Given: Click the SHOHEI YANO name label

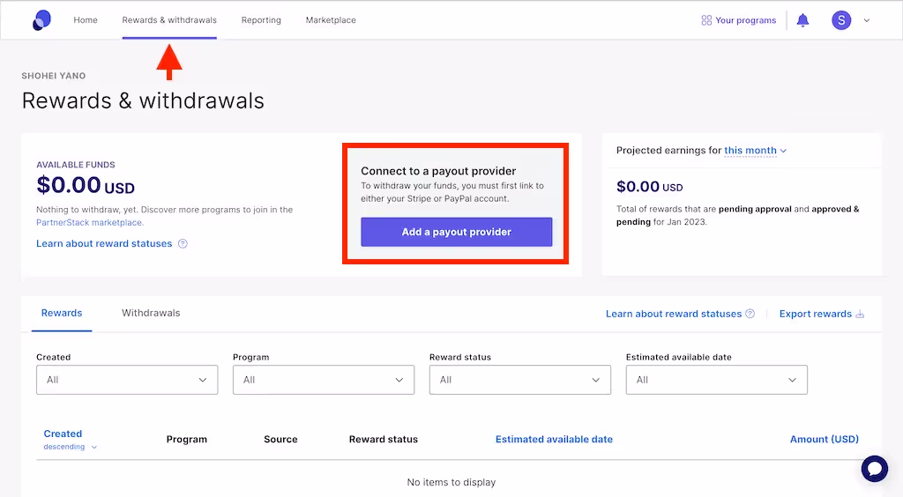Looking at the screenshot, I should click(54, 76).
